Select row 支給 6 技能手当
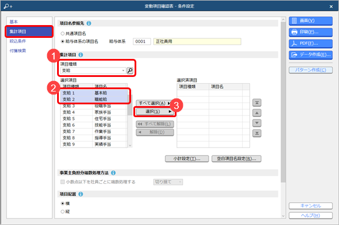The width and height of the screenshot is (339, 225). [x=94, y=125]
